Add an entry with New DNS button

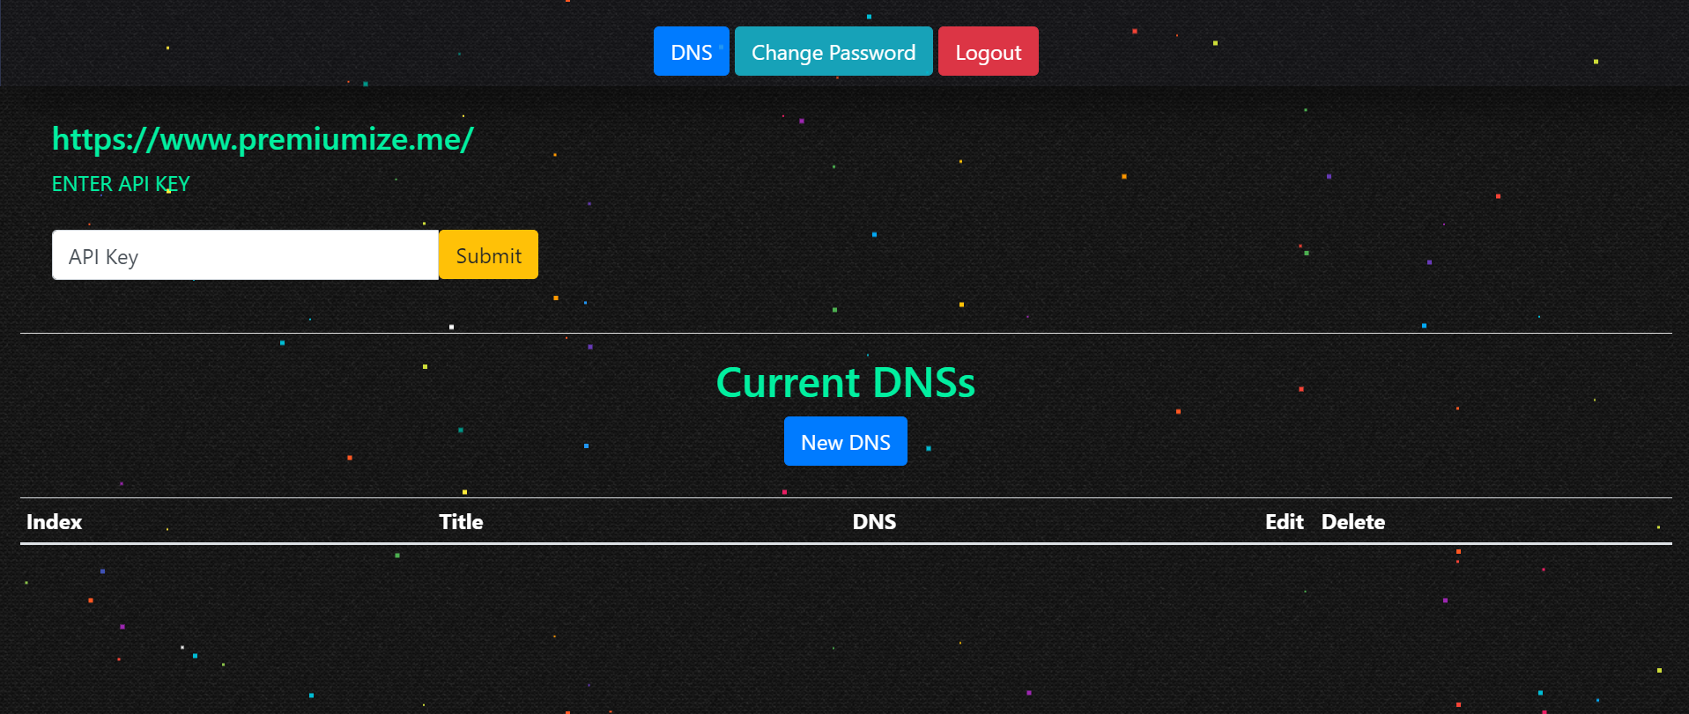coord(845,442)
